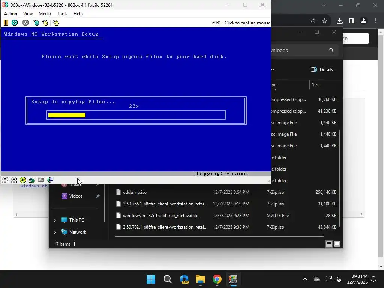Click the Chrome share page icon
The image size is (384, 288).
click(313, 21)
